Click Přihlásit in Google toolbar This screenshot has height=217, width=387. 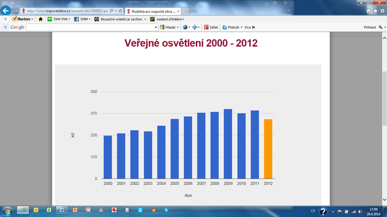tap(369, 27)
